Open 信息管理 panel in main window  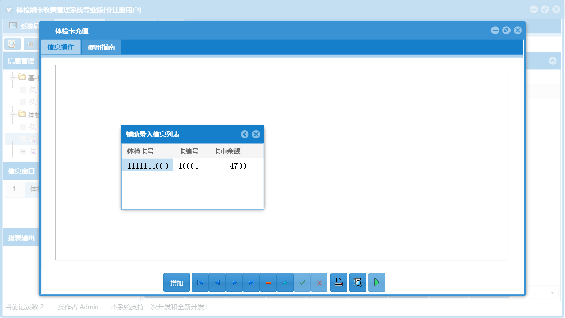[x=21, y=61]
